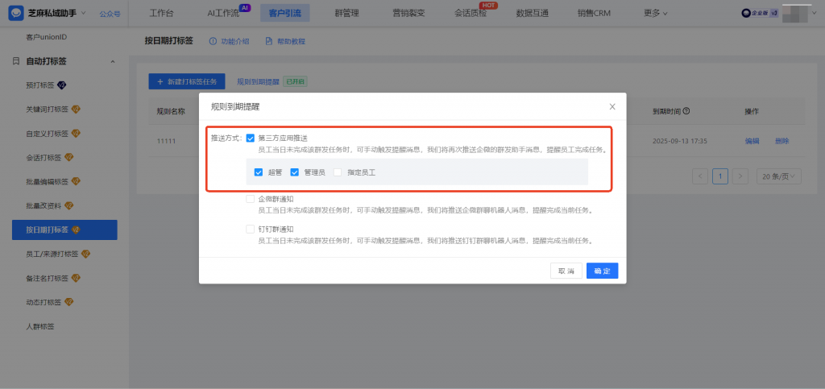Close the 规则到期提醒 dialog with X icon
825x389 pixels.
pos(612,106)
